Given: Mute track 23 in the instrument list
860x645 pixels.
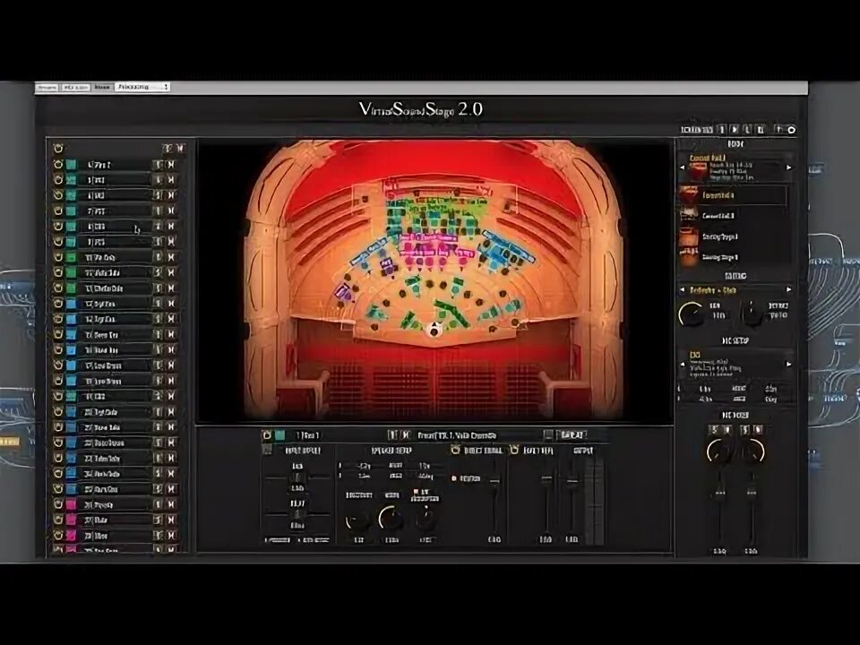Looking at the screenshot, I should tap(172, 458).
